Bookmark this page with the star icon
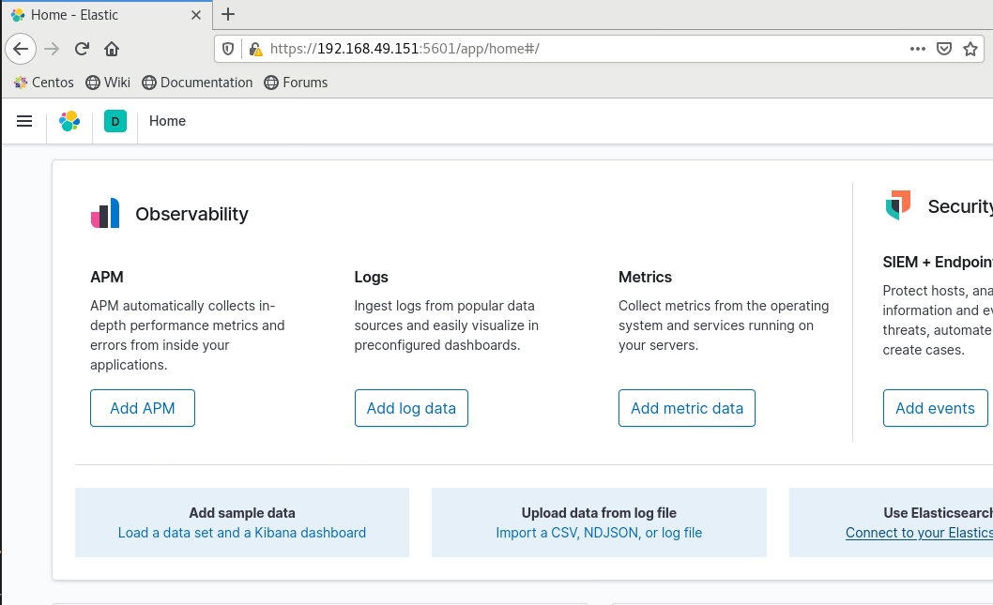This screenshot has height=605, width=993. tap(970, 49)
